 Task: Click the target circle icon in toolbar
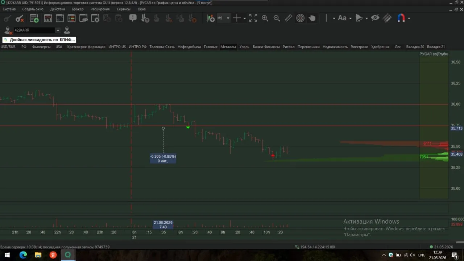(x=301, y=18)
